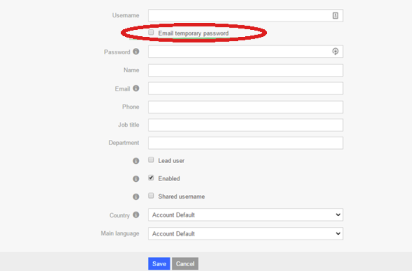
Task: Tick the Lead user checkbox
Action: (151, 160)
